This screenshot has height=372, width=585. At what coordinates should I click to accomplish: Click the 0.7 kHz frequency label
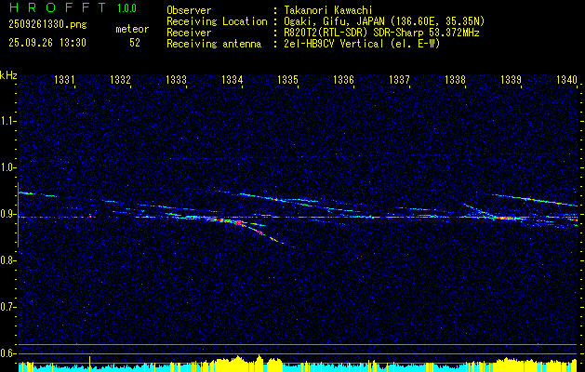pos(7,307)
